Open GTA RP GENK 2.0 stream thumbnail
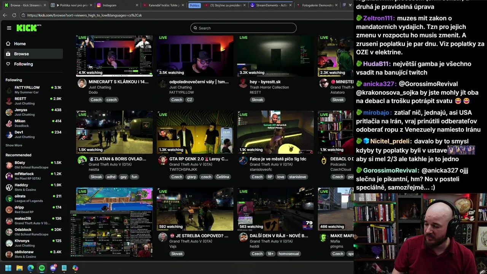 pos(195,132)
